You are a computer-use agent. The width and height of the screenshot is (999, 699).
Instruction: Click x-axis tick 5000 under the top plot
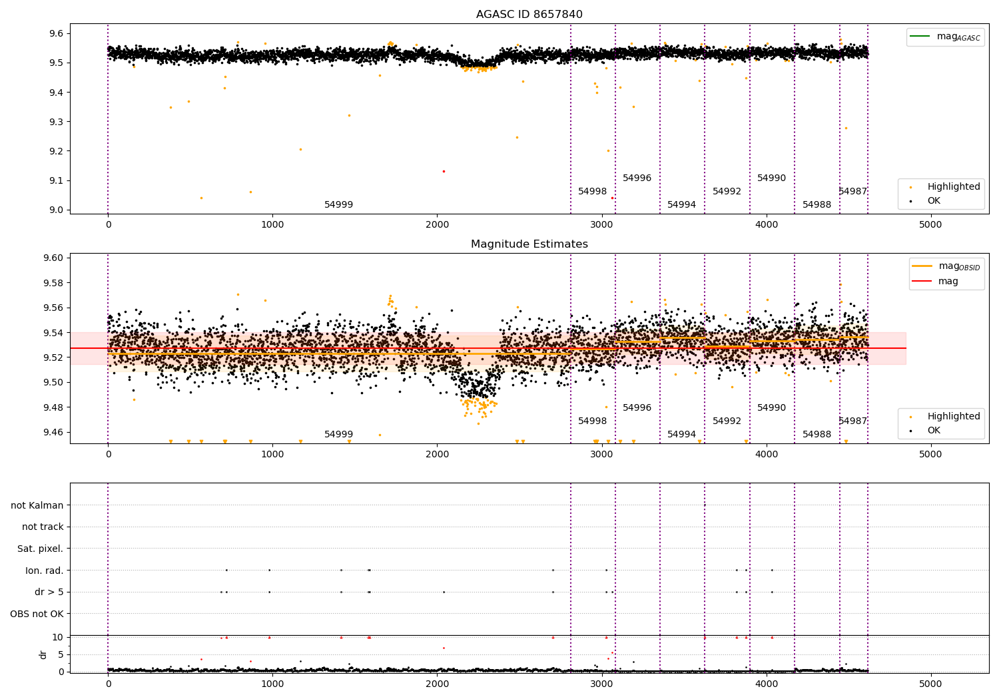pyautogui.click(x=930, y=225)
